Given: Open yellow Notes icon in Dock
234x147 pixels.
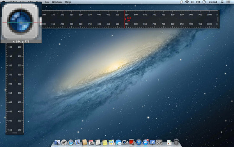Looking at the screenshot, I should click(x=105, y=142).
